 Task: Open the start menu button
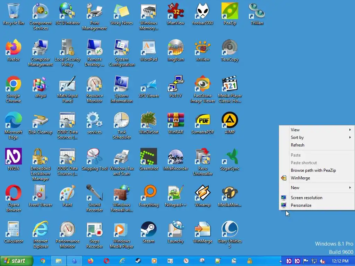(x=17, y=261)
